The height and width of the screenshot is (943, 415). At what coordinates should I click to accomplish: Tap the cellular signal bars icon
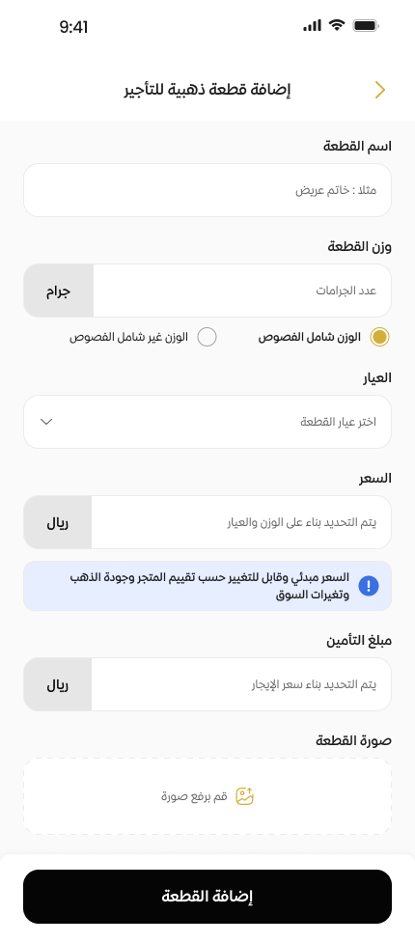tap(312, 25)
